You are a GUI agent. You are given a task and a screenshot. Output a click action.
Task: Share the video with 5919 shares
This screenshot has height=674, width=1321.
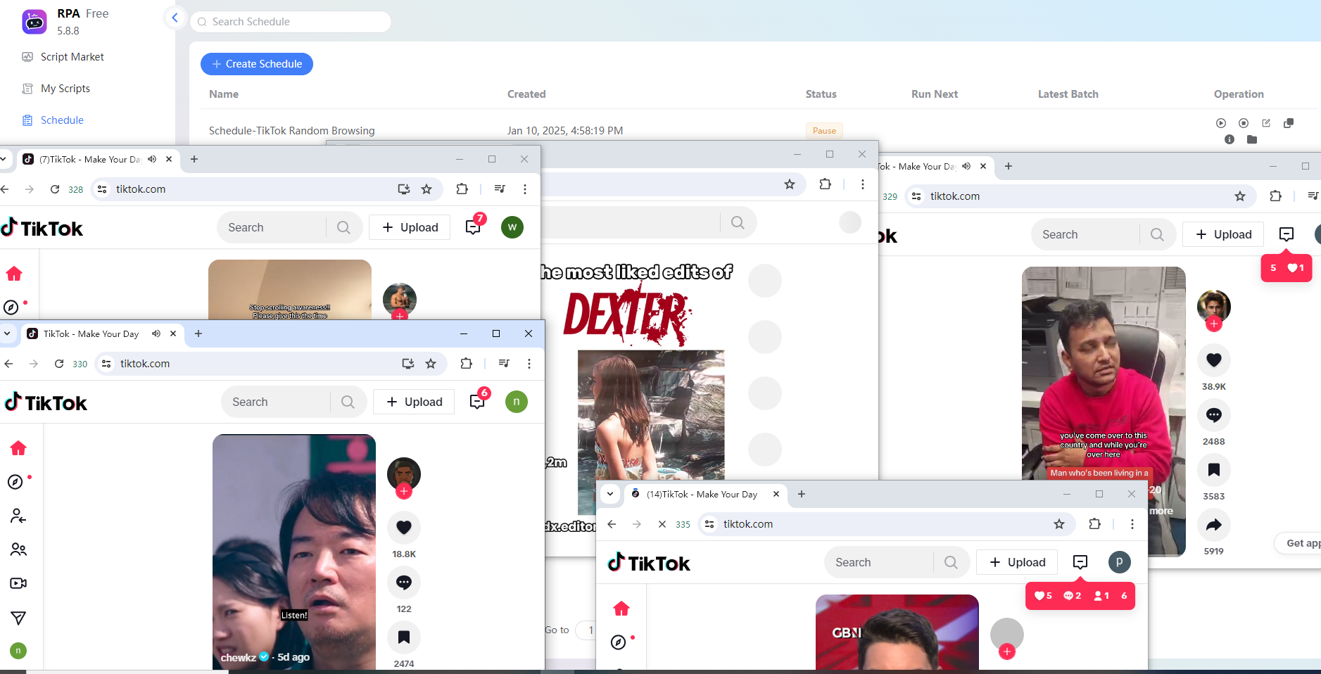[1214, 524]
